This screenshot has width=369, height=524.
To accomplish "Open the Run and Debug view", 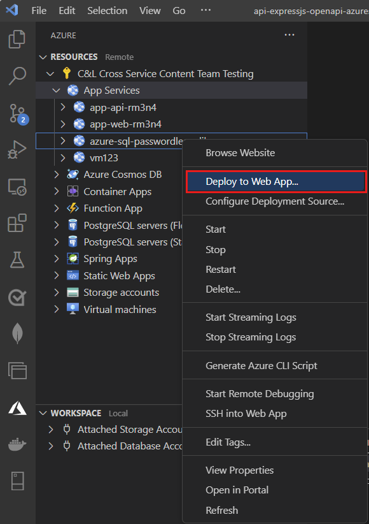I will (x=17, y=149).
